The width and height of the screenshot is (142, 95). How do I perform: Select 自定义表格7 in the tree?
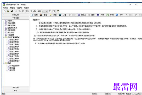tap(14, 54)
